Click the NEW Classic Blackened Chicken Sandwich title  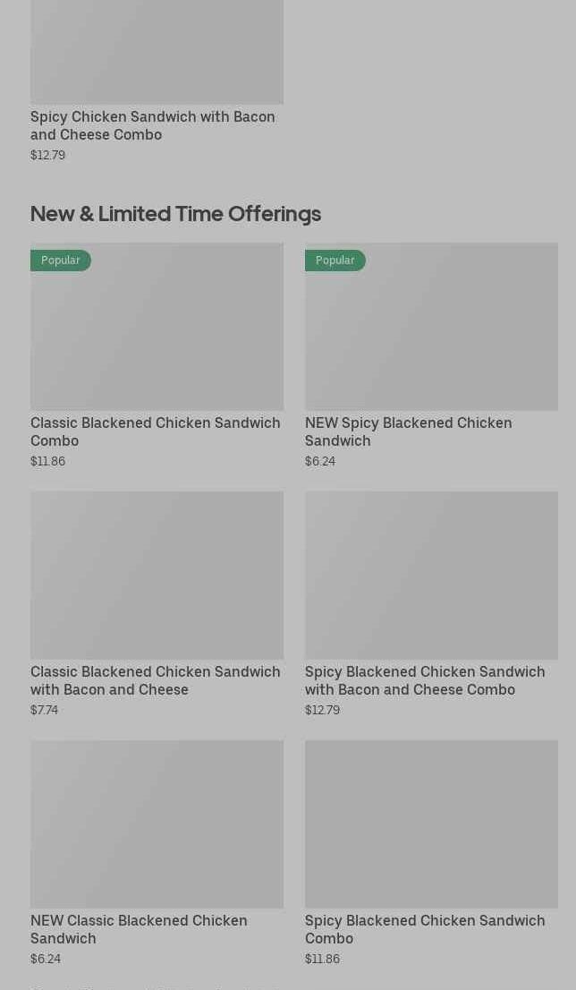(x=139, y=929)
